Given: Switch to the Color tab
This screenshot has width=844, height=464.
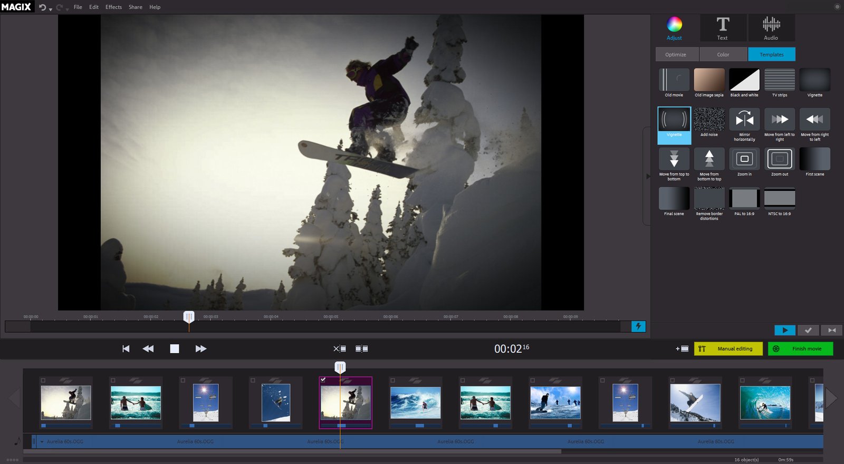Looking at the screenshot, I should (723, 54).
